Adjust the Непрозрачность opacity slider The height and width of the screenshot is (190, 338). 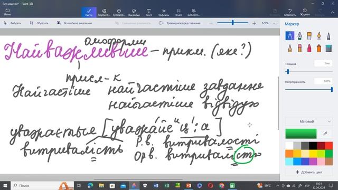308,89
